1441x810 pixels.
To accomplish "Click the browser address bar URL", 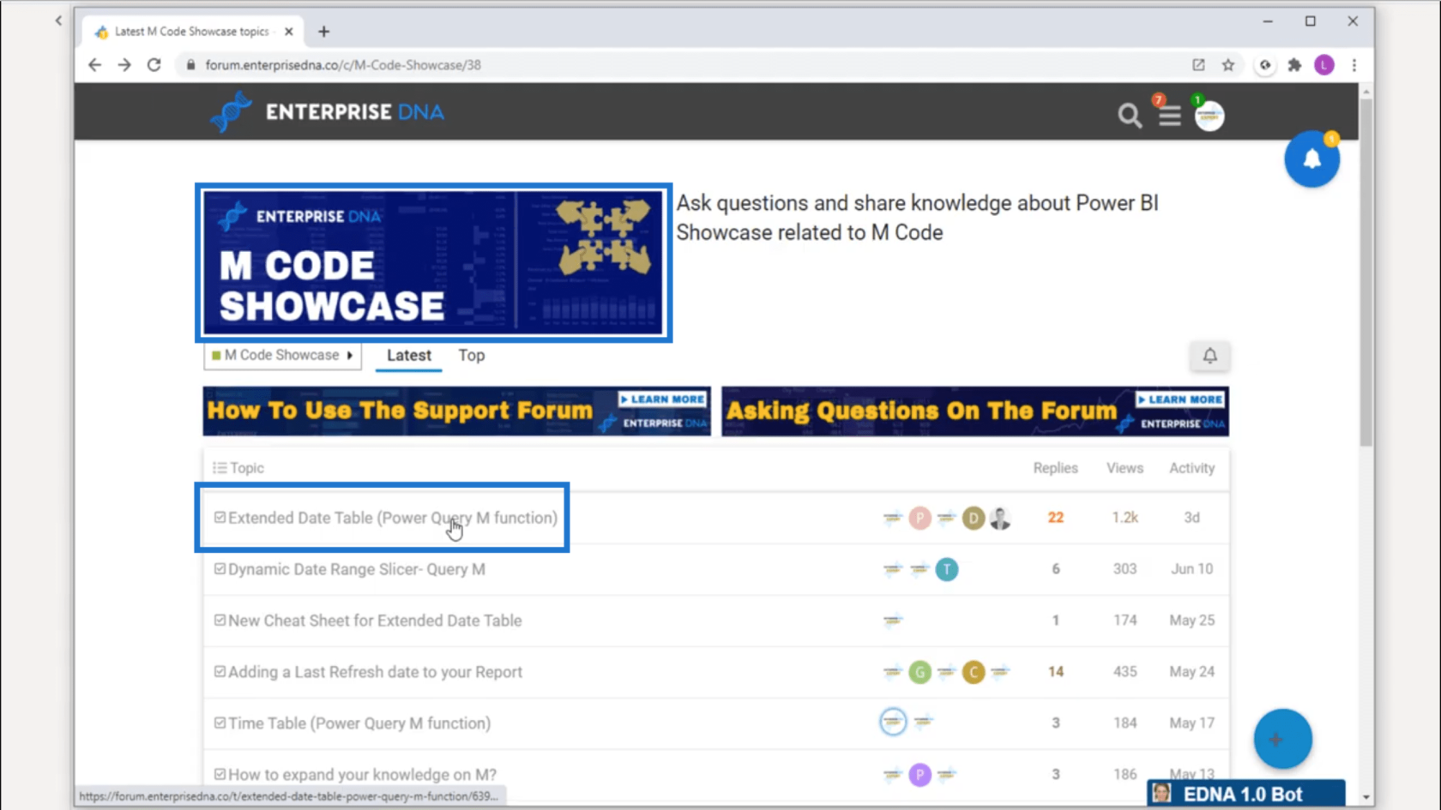I will click(x=343, y=65).
